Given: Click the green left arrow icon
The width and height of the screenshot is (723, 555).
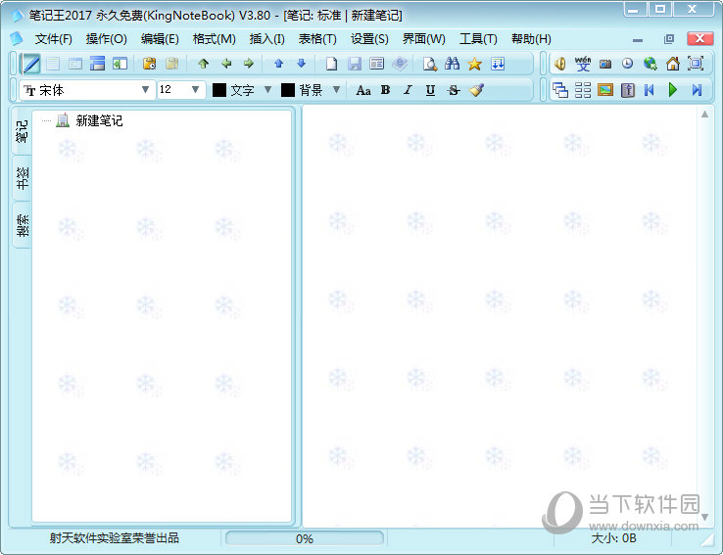Looking at the screenshot, I should 226,64.
